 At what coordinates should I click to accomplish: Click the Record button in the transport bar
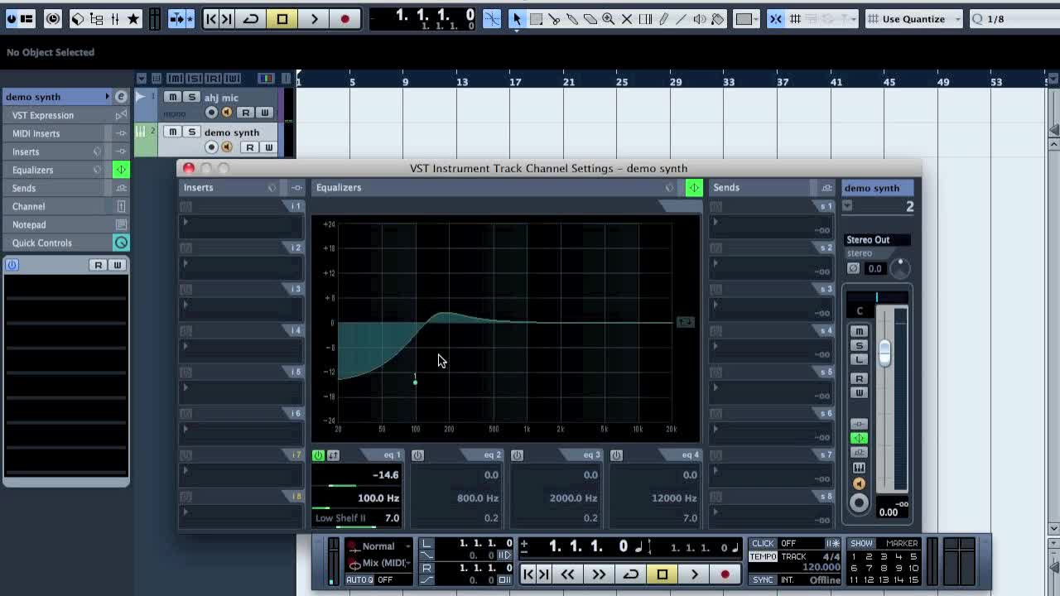point(725,574)
